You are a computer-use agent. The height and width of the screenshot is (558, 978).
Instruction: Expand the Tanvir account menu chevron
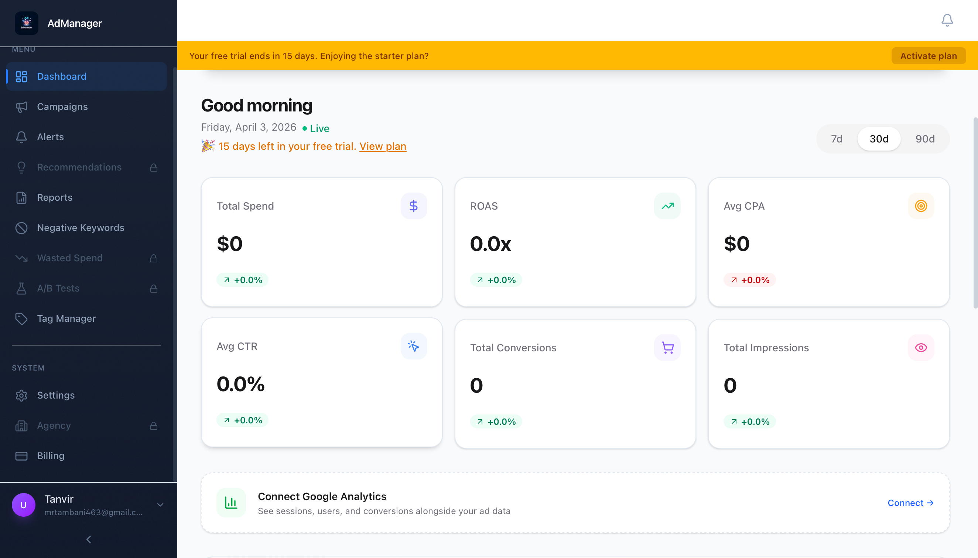[x=160, y=505]
